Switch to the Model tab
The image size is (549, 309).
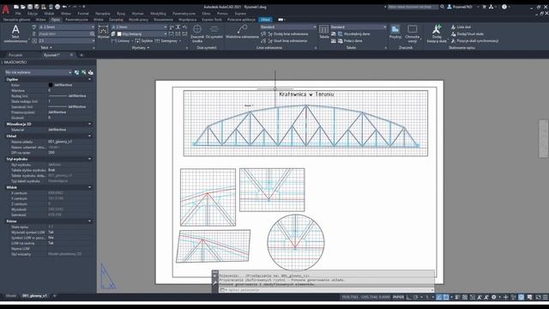click(11, 295)
